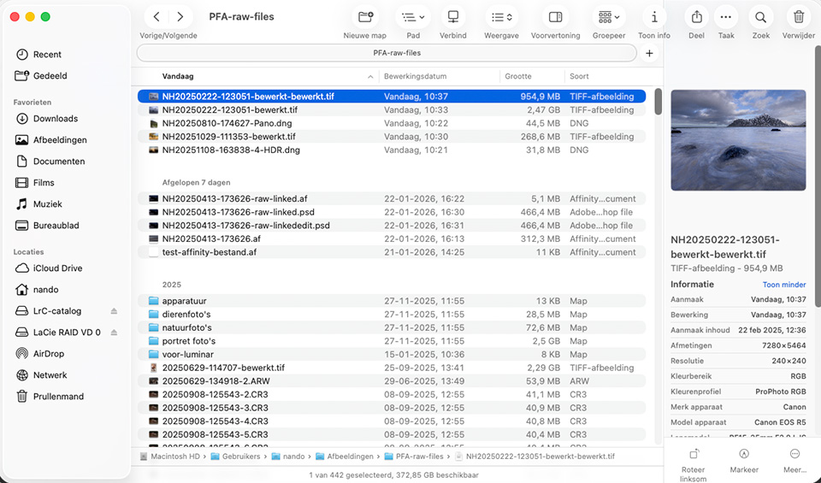Eject the LaCie RAID VD 0 drive
Screen dimensions: 821x483
(x=115, y=333)
